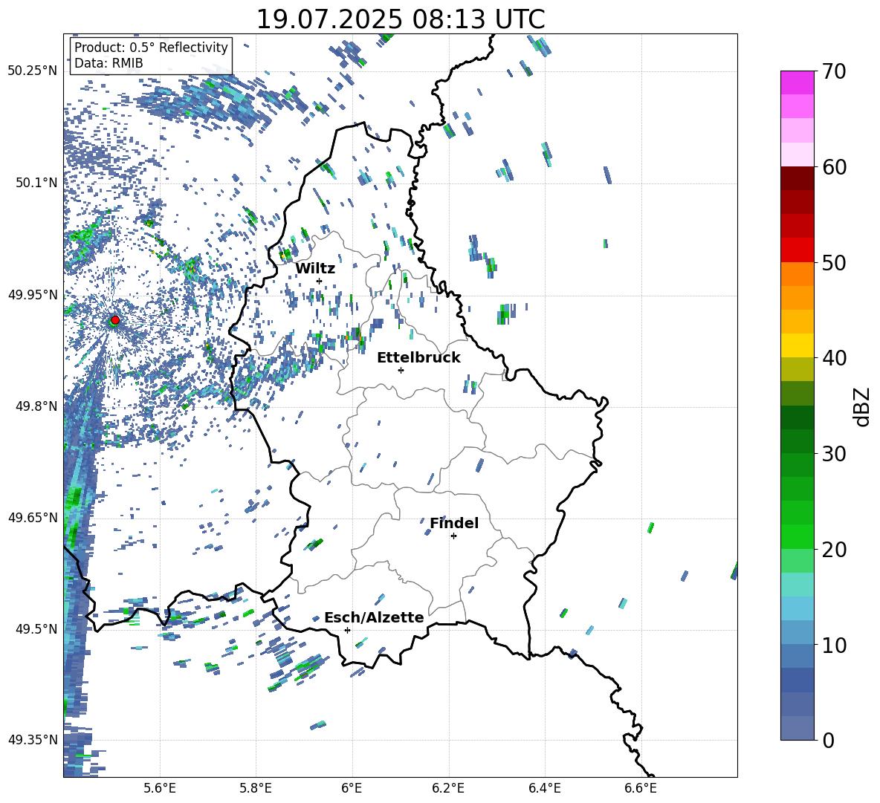The image size is (880, 803).
Task: Click the yellow colorbar swatch above 40
Action: [x=797, y=345]
